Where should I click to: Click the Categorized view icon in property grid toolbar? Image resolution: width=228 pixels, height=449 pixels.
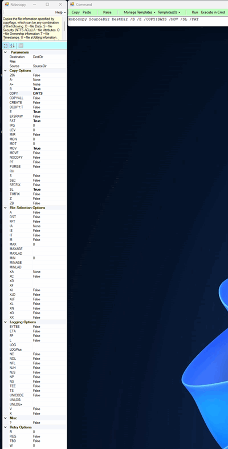tap(6, 46)
